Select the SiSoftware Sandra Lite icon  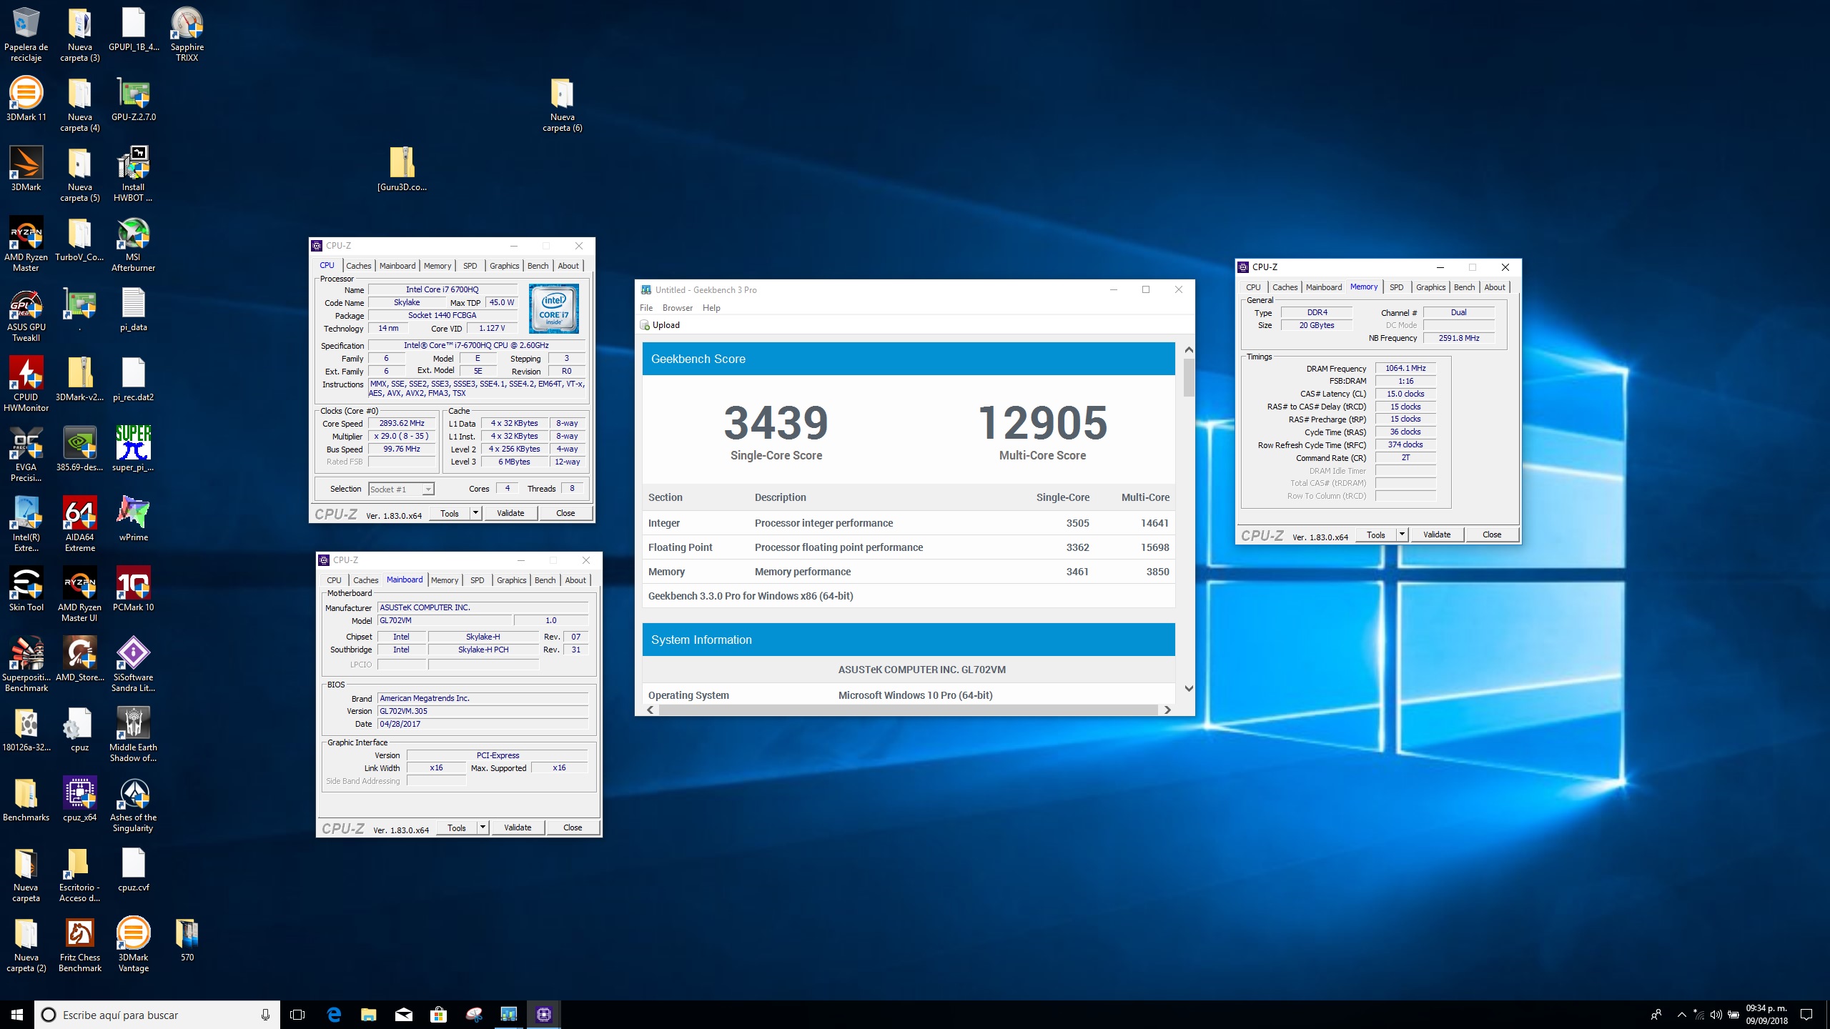[133, 665]
